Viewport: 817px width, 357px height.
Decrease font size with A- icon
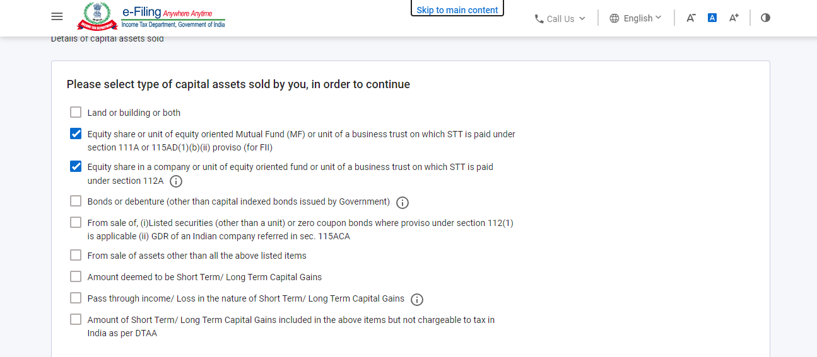(x=691, y=18)
